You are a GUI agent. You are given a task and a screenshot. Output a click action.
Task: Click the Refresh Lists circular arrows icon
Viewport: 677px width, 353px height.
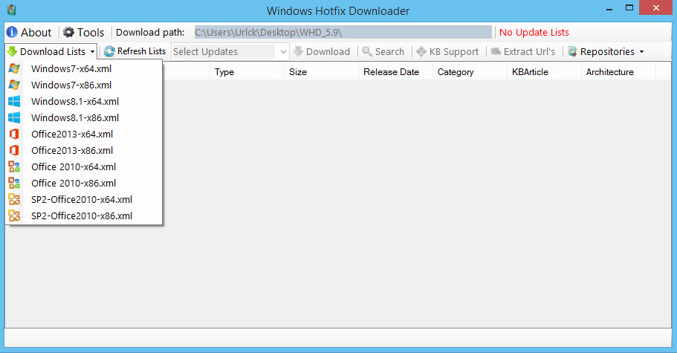click(x=110, y=51)
